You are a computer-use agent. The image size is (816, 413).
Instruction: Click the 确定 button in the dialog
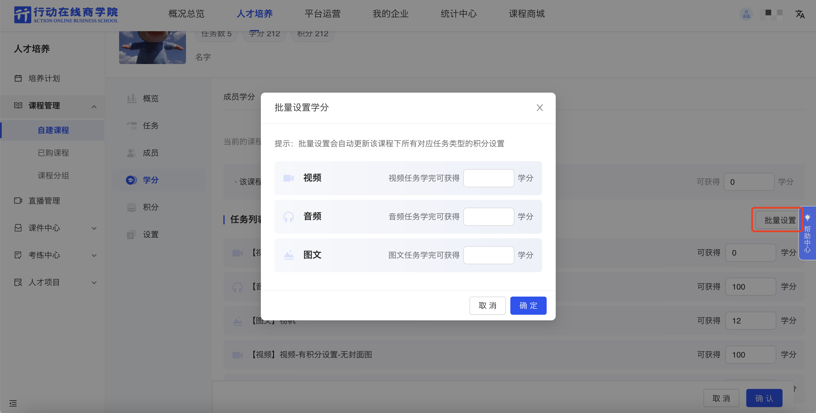[x=528, y=305]
